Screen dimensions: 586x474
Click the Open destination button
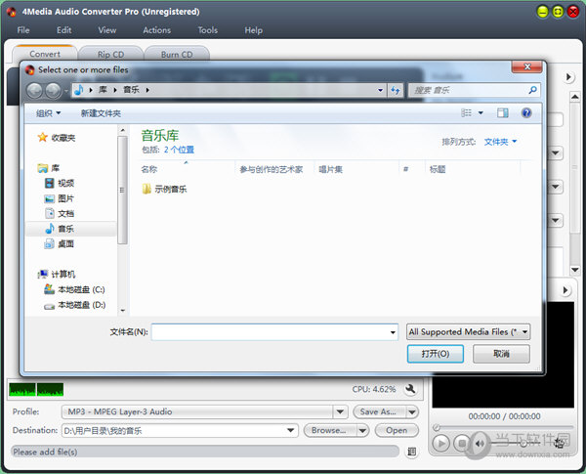[x=397, y=431]
